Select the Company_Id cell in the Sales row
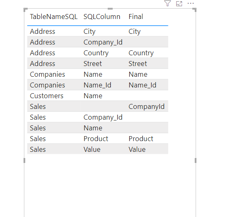234x217 pixels. point(103,118)
